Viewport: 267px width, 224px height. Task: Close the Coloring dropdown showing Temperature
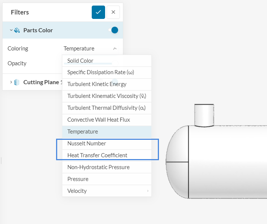point(115,49)
